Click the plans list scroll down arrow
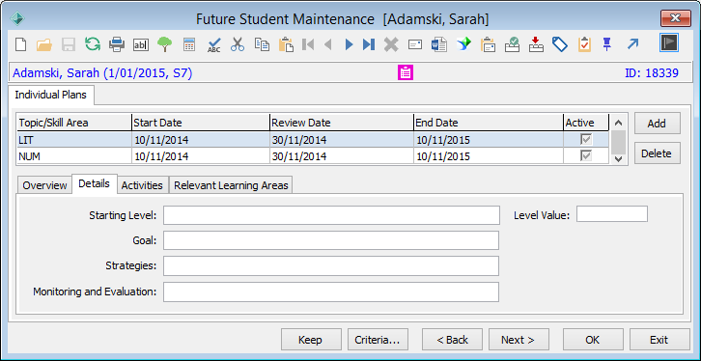This screenshot has height=361, width=701. 619,158
